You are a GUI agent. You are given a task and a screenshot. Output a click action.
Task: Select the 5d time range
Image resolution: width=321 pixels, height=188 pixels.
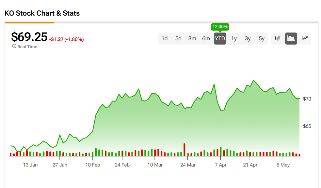tap(178, 38)
